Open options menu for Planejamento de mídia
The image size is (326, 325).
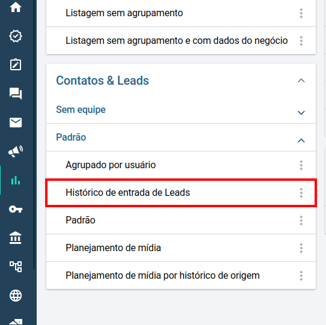pos(301,248)
